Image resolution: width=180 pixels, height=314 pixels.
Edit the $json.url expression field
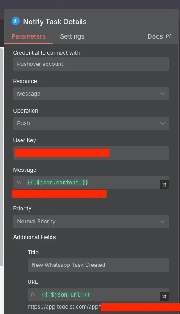click(x=94, y=295)
